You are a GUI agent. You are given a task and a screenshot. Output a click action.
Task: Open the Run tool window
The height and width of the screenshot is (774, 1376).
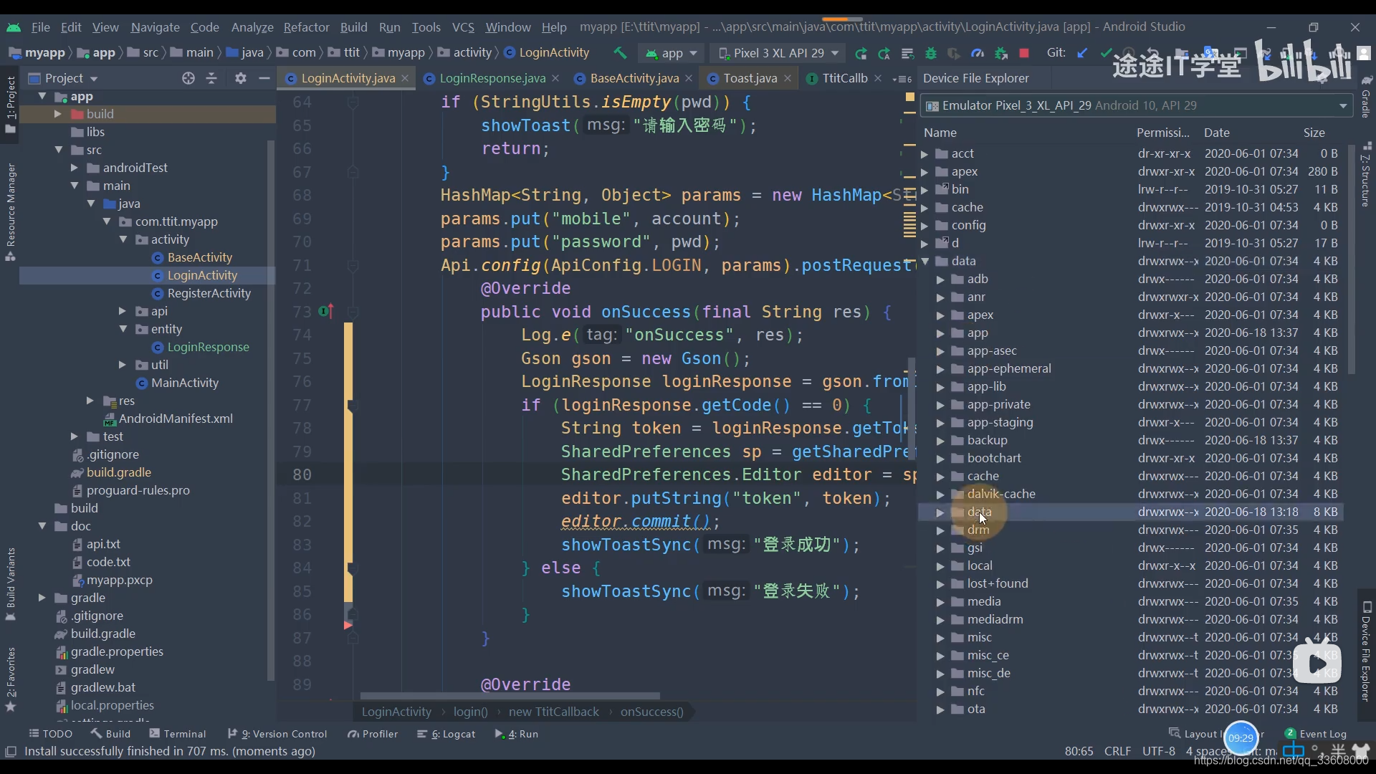coord(517,734)
